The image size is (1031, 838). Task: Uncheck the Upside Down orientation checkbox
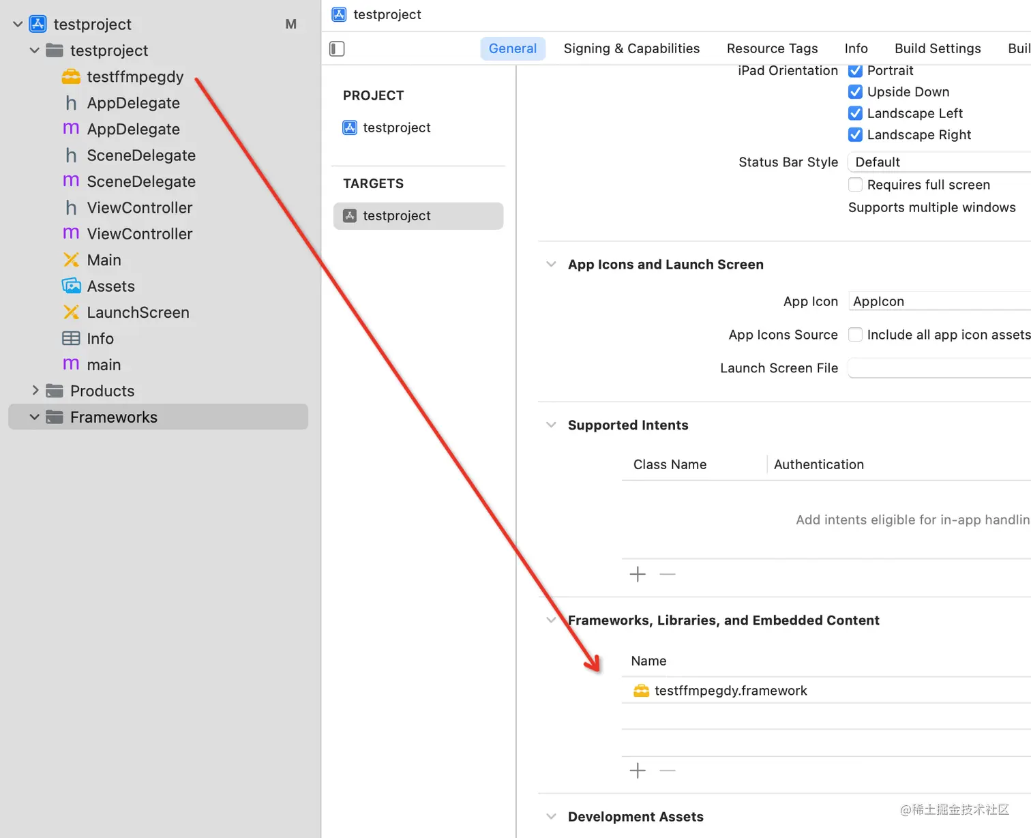tap(855, 92)
